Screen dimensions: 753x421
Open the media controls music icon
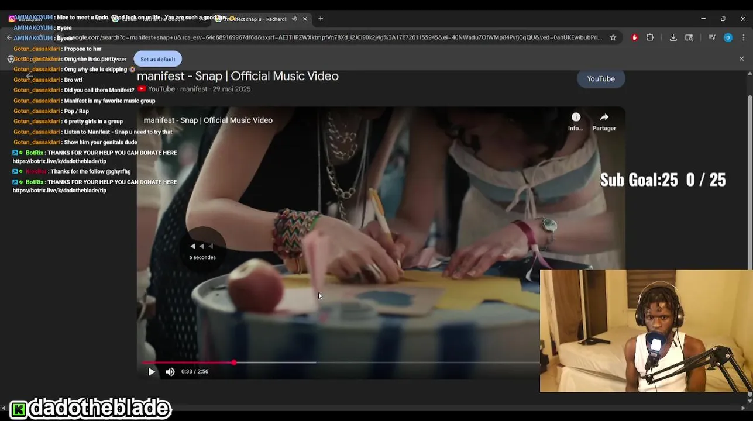(712, 37)
